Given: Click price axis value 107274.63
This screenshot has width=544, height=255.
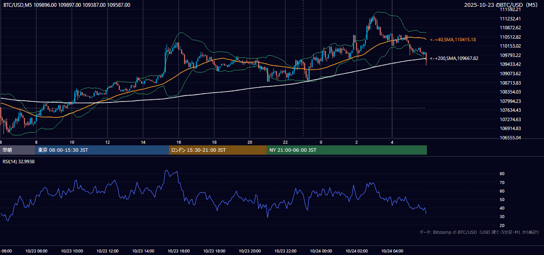Looking at the screenshot, I should point(510,119).
